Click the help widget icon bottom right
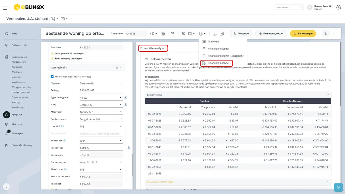The width and height of the screenshot is (345, 194). point(338,187)
